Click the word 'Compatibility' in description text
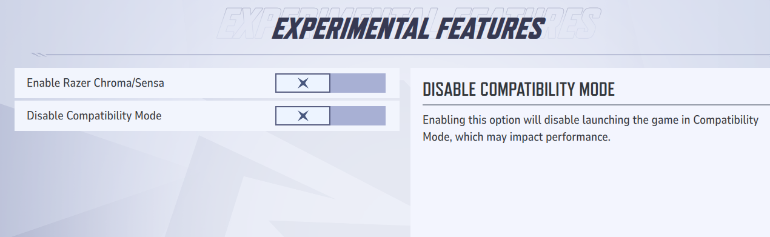 click(x=726, y=120)
